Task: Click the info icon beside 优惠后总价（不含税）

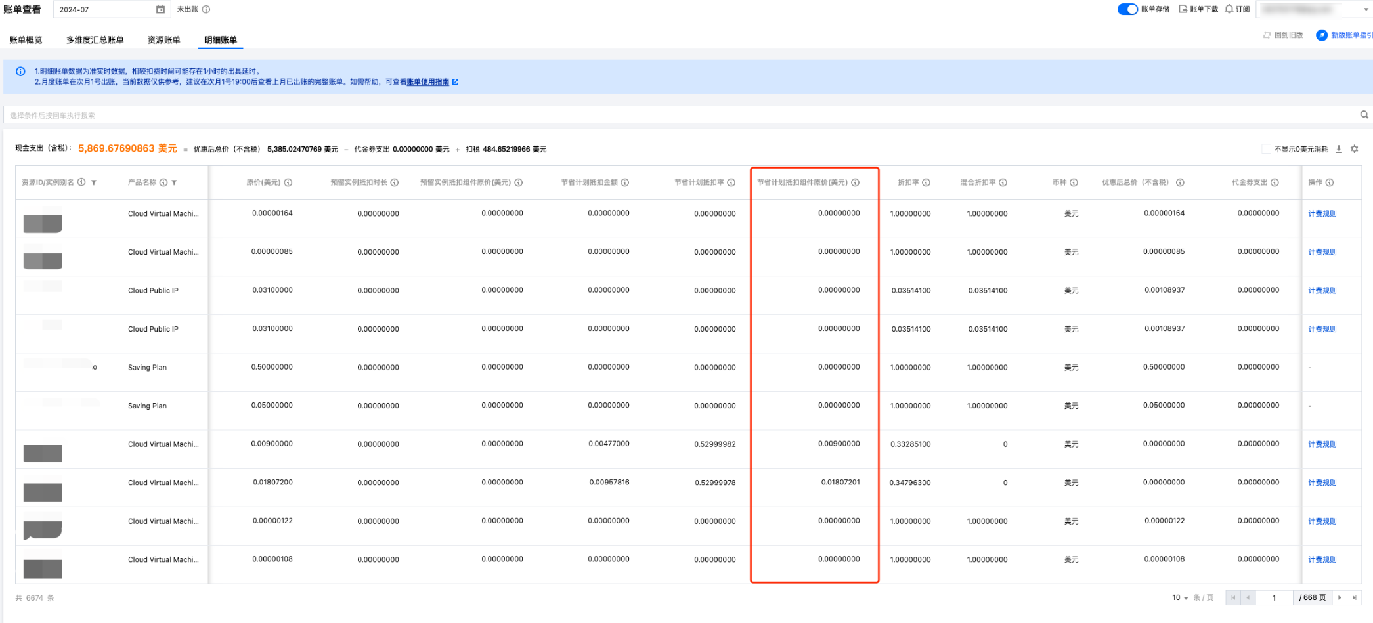Action: [x=1181, y=183]
